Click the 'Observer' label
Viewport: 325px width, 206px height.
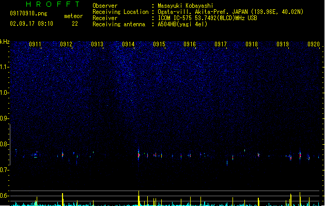105,6
